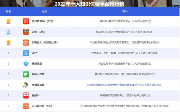Click the silver rank 2 medal icon
Image resolution: width=180 pixels, height=112 pixels.
(x=8, y=32)
